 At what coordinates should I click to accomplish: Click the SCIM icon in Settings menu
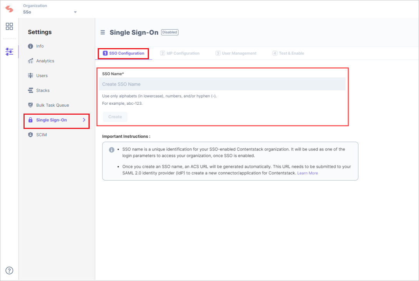pos(31,134)
